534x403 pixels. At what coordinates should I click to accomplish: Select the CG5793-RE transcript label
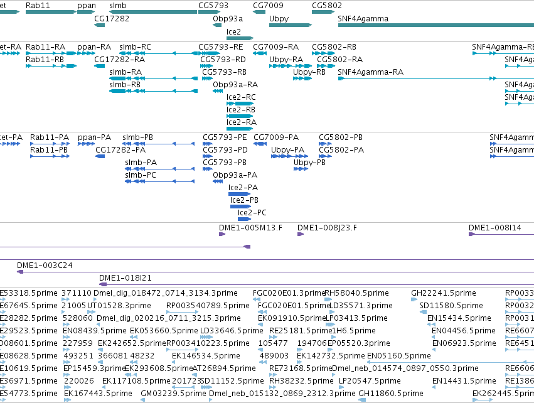pos(221,47)
